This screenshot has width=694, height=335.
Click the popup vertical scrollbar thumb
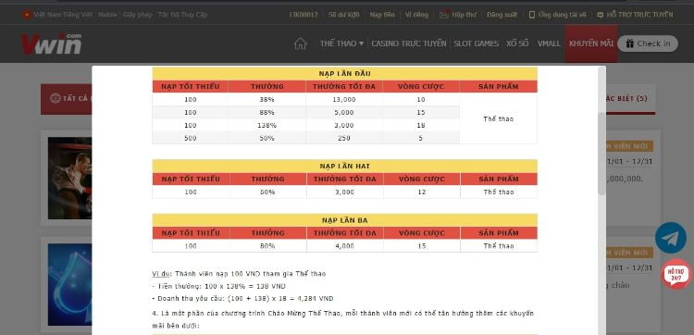click(x=601, y=153)
